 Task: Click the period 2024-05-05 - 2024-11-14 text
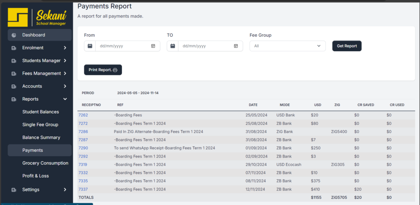pyautogui.click(x=138, y=93)
